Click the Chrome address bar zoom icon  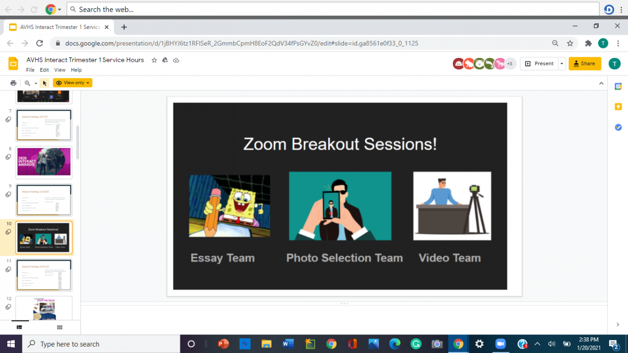pos(555,43)
